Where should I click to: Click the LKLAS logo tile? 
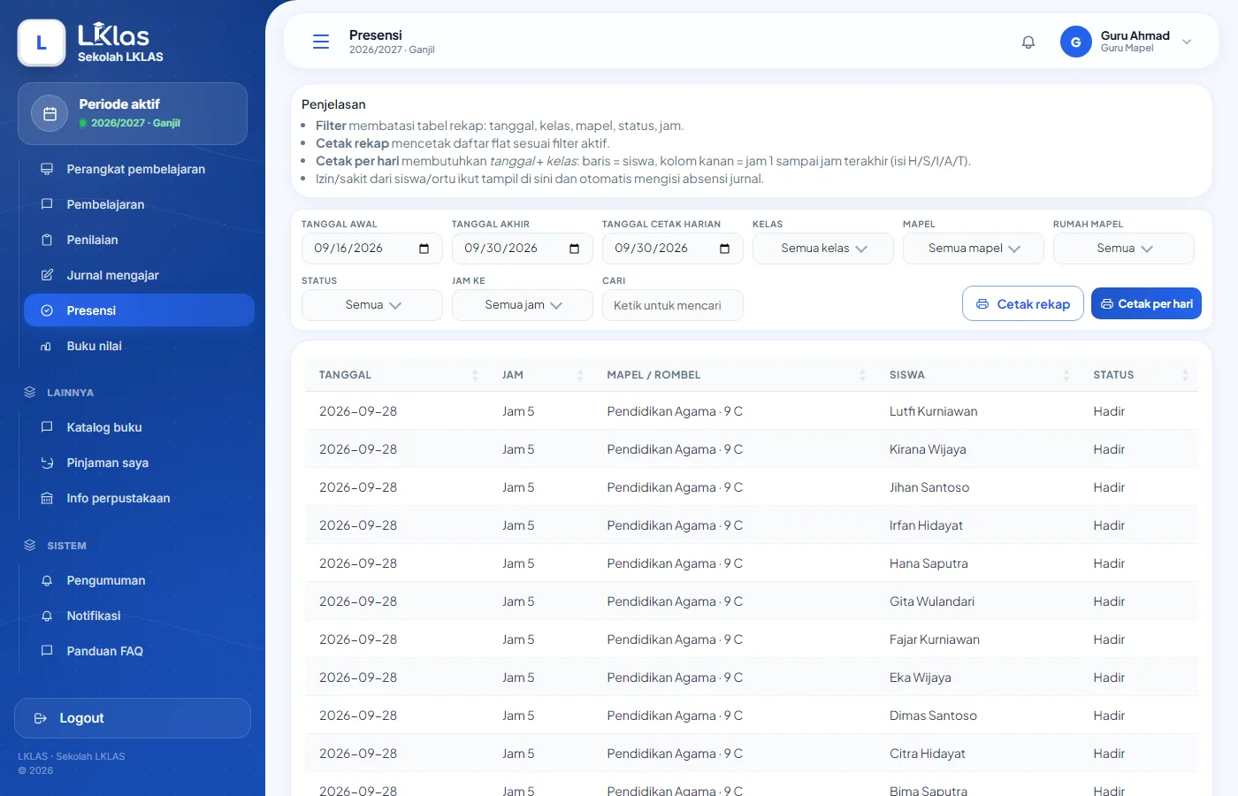(42, 42)
